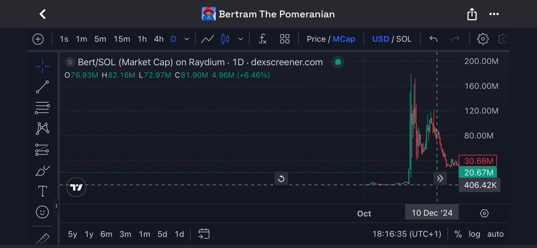
Task: Click the 406.42K crosshair price label
Action: coord(479,185)
